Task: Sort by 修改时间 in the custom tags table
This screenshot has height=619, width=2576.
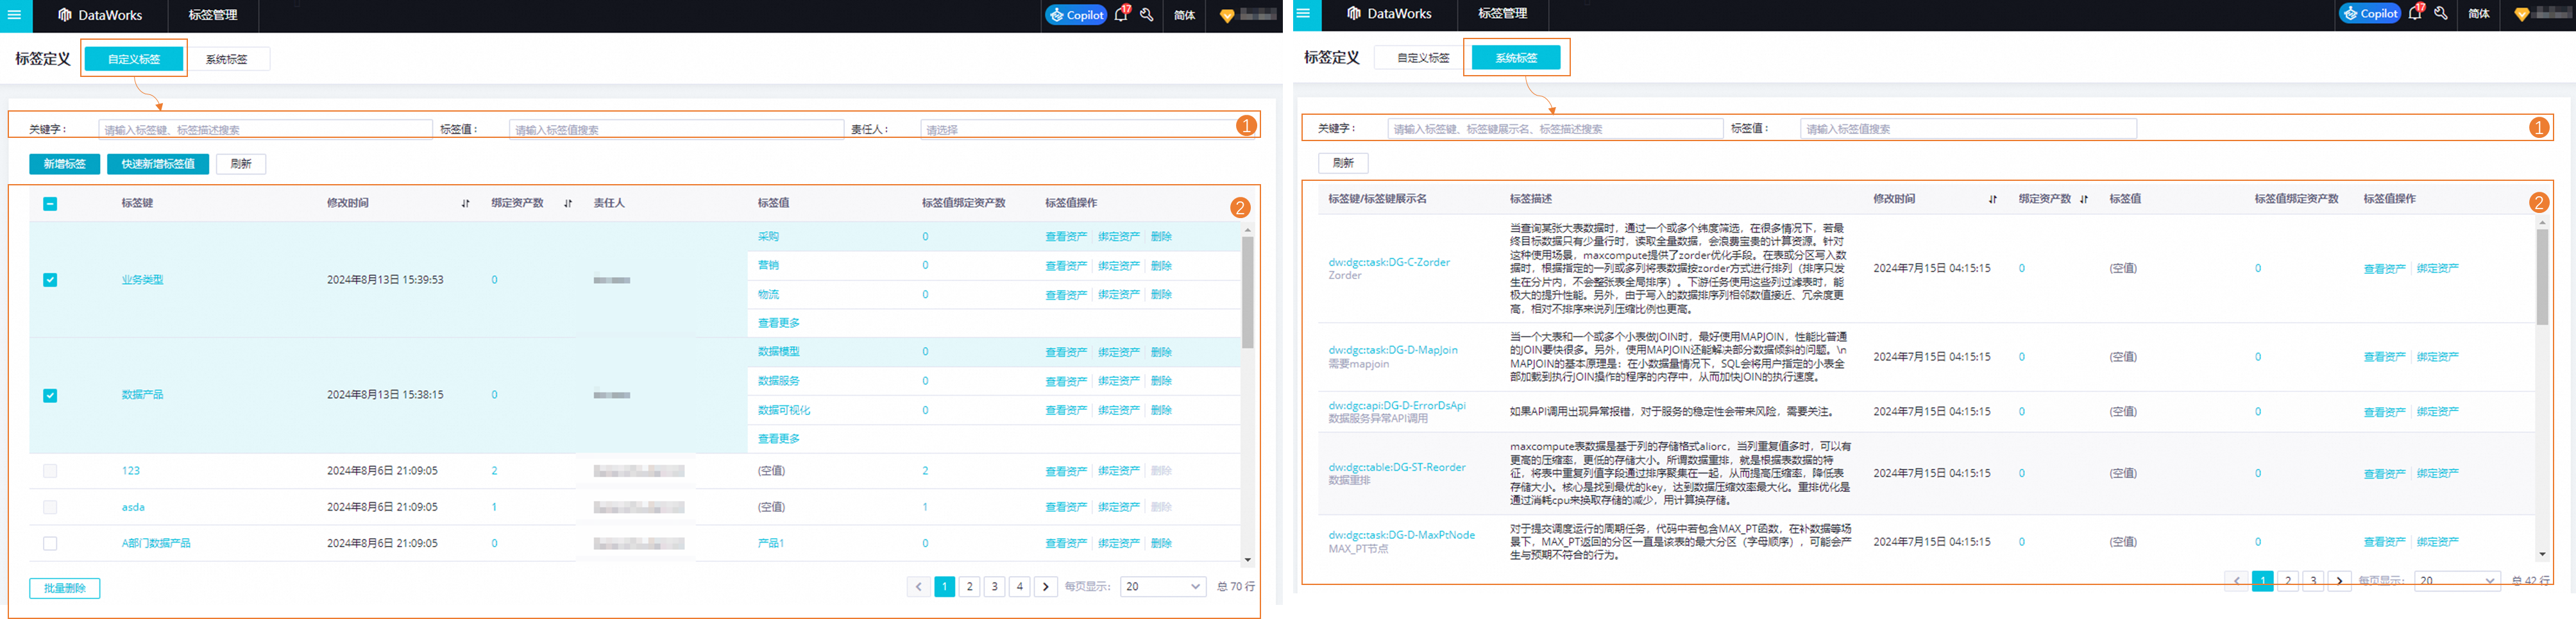Action: (x=465, y=204)
